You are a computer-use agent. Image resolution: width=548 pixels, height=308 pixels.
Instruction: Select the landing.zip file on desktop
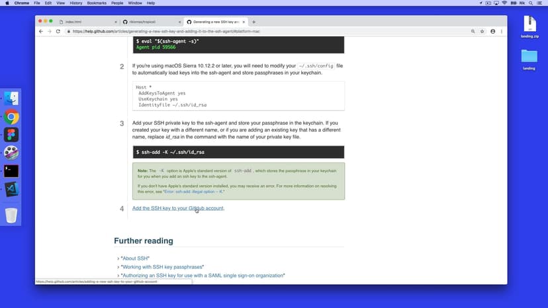(529, 26)
